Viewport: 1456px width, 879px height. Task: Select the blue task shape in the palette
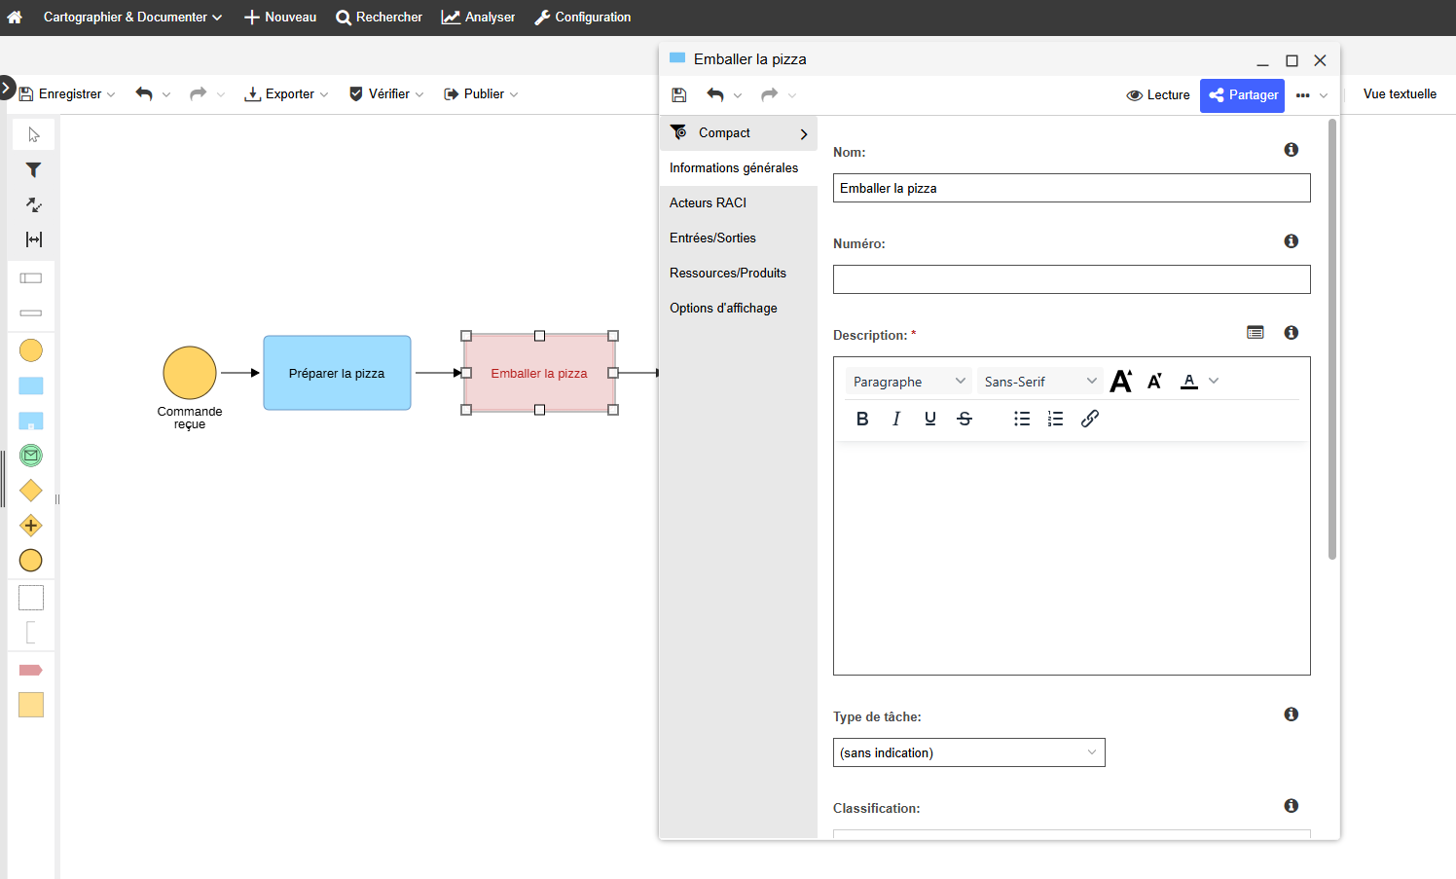click(31, 385)
